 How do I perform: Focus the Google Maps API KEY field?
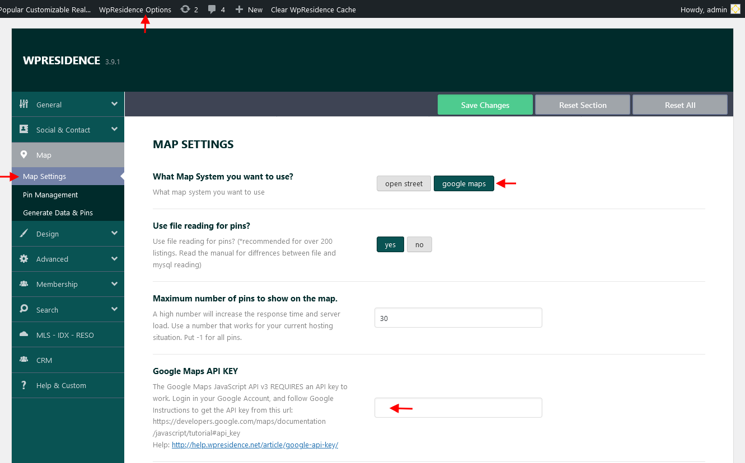click(x=458, y=408)
